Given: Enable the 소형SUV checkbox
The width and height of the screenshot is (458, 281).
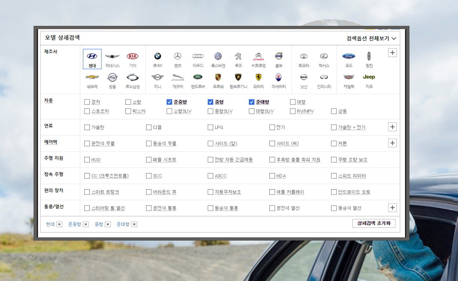Looking at the screenshot, I should (x=169, y=111).
